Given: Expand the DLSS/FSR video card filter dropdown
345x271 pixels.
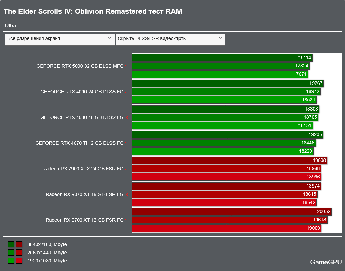Looking at the screenshot, I should tap(170, 39).
